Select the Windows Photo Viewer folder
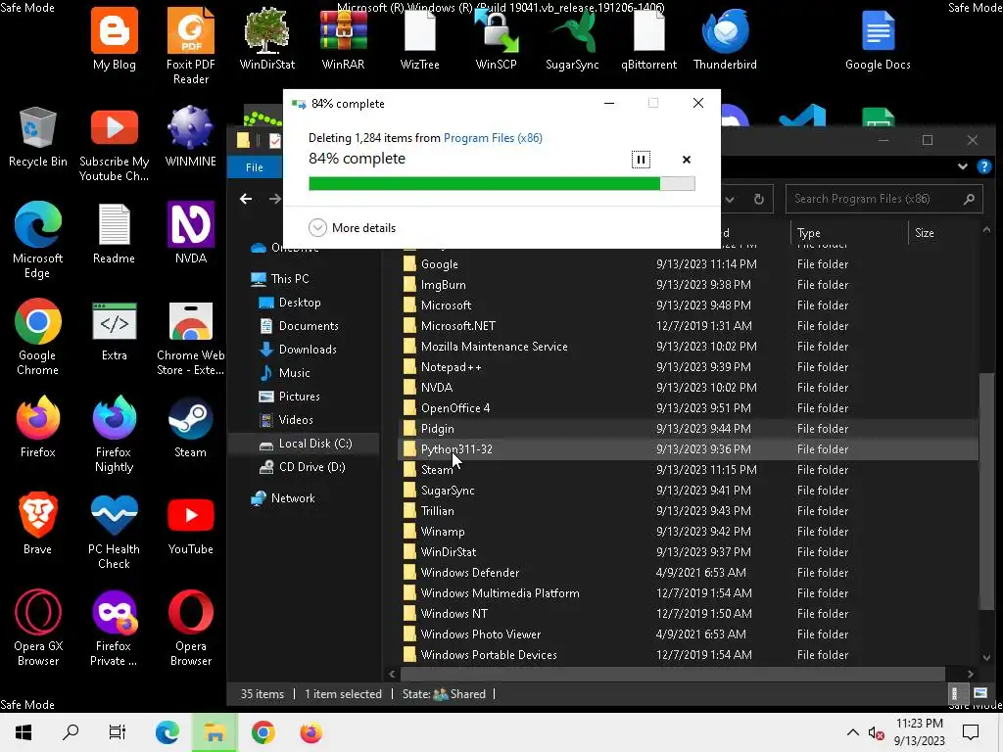The image size is (1003, 752). pyautogui.click(x=480, y=634)
